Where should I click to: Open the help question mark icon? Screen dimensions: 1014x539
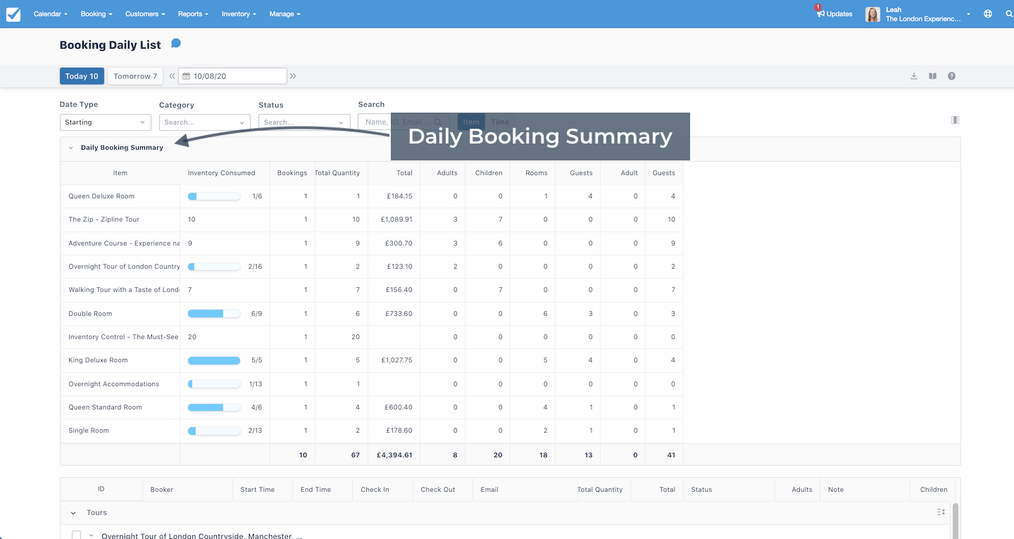click(951, 76)
